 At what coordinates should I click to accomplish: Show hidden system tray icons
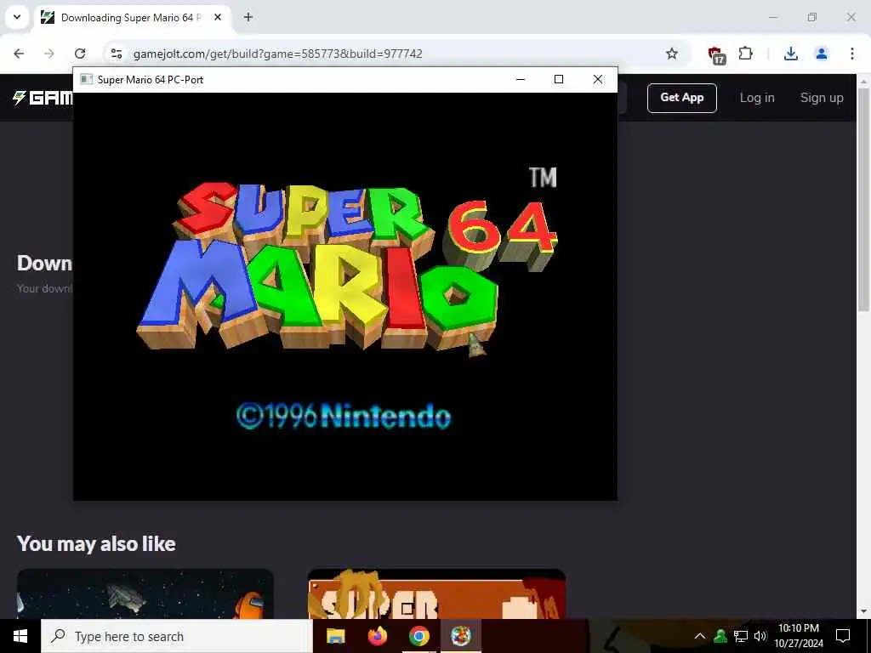(700, 636)
